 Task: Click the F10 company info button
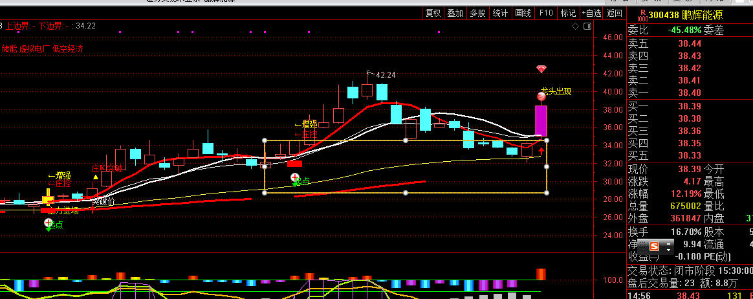(x=546, y=13)
